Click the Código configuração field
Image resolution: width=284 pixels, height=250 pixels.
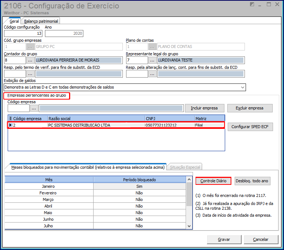click(23, 33)
